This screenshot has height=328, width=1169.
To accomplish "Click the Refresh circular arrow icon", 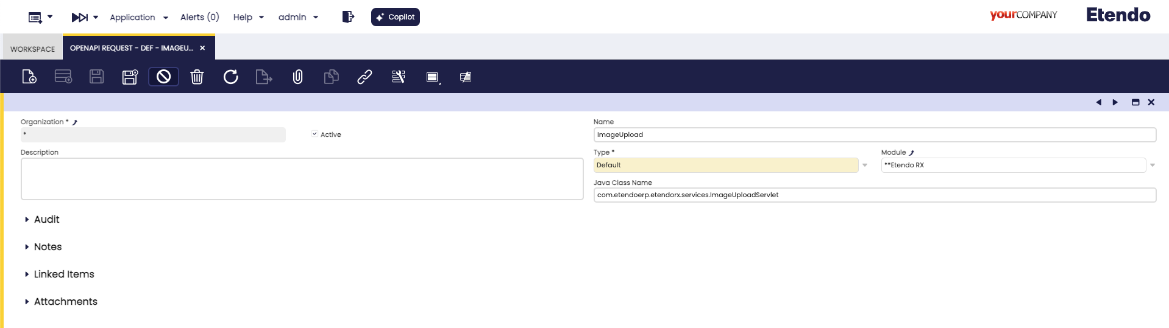I will coord(230,77).
